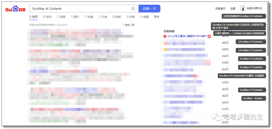Switch to the 资讯 tab
The width and height of the screenshot is (272, 129).
pos(47,17)
